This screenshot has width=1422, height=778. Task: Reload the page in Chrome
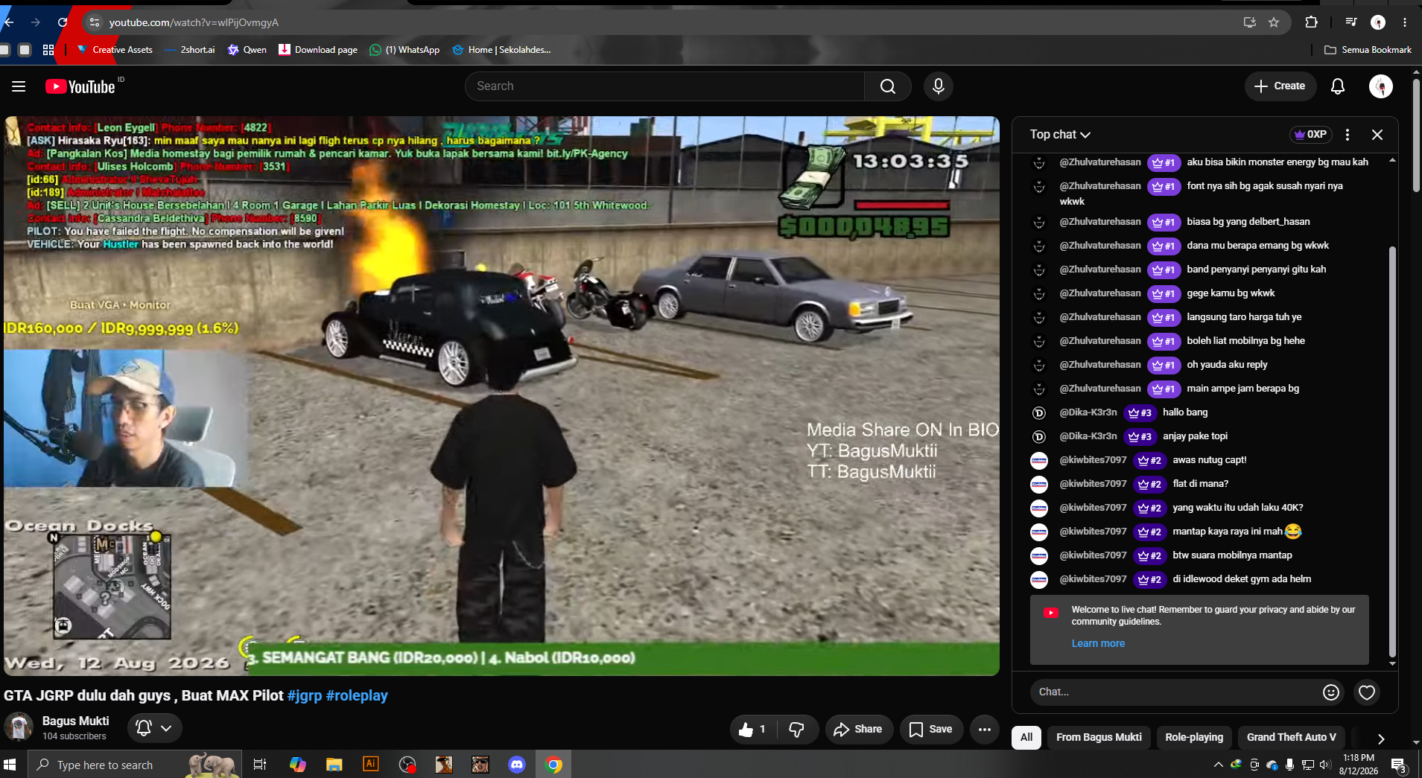pyautogui.click(x=63, y=22)
